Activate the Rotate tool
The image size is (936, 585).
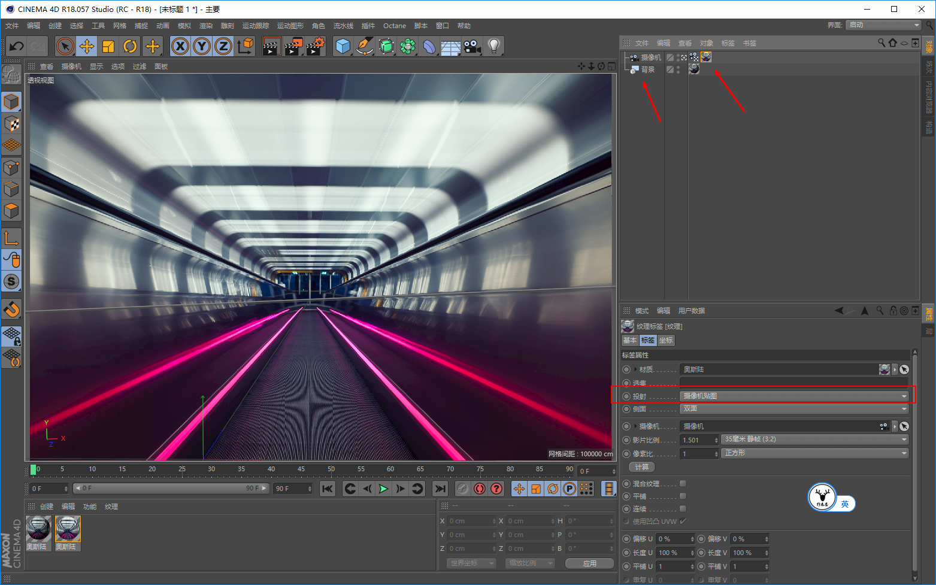click(x=130, y=46)
